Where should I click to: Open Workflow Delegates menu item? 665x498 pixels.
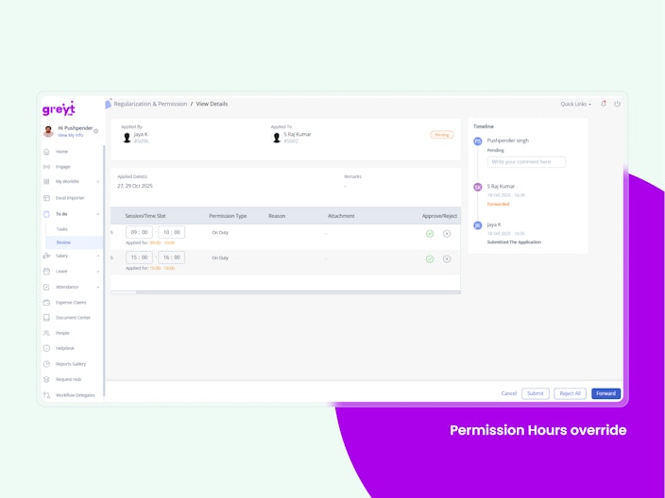coord(75,395)
